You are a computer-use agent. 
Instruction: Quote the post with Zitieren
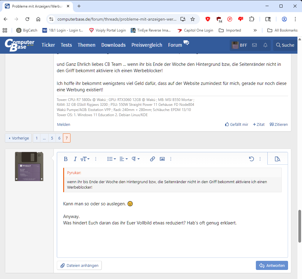[x=279, y=124]
